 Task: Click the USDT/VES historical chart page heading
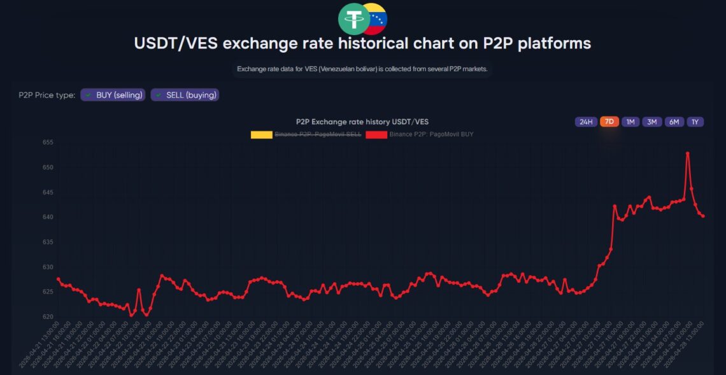click(x=362, y=43)
